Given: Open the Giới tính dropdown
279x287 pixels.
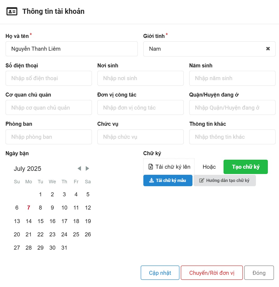Looking at the screenshot, I should (x=204, y=49).
